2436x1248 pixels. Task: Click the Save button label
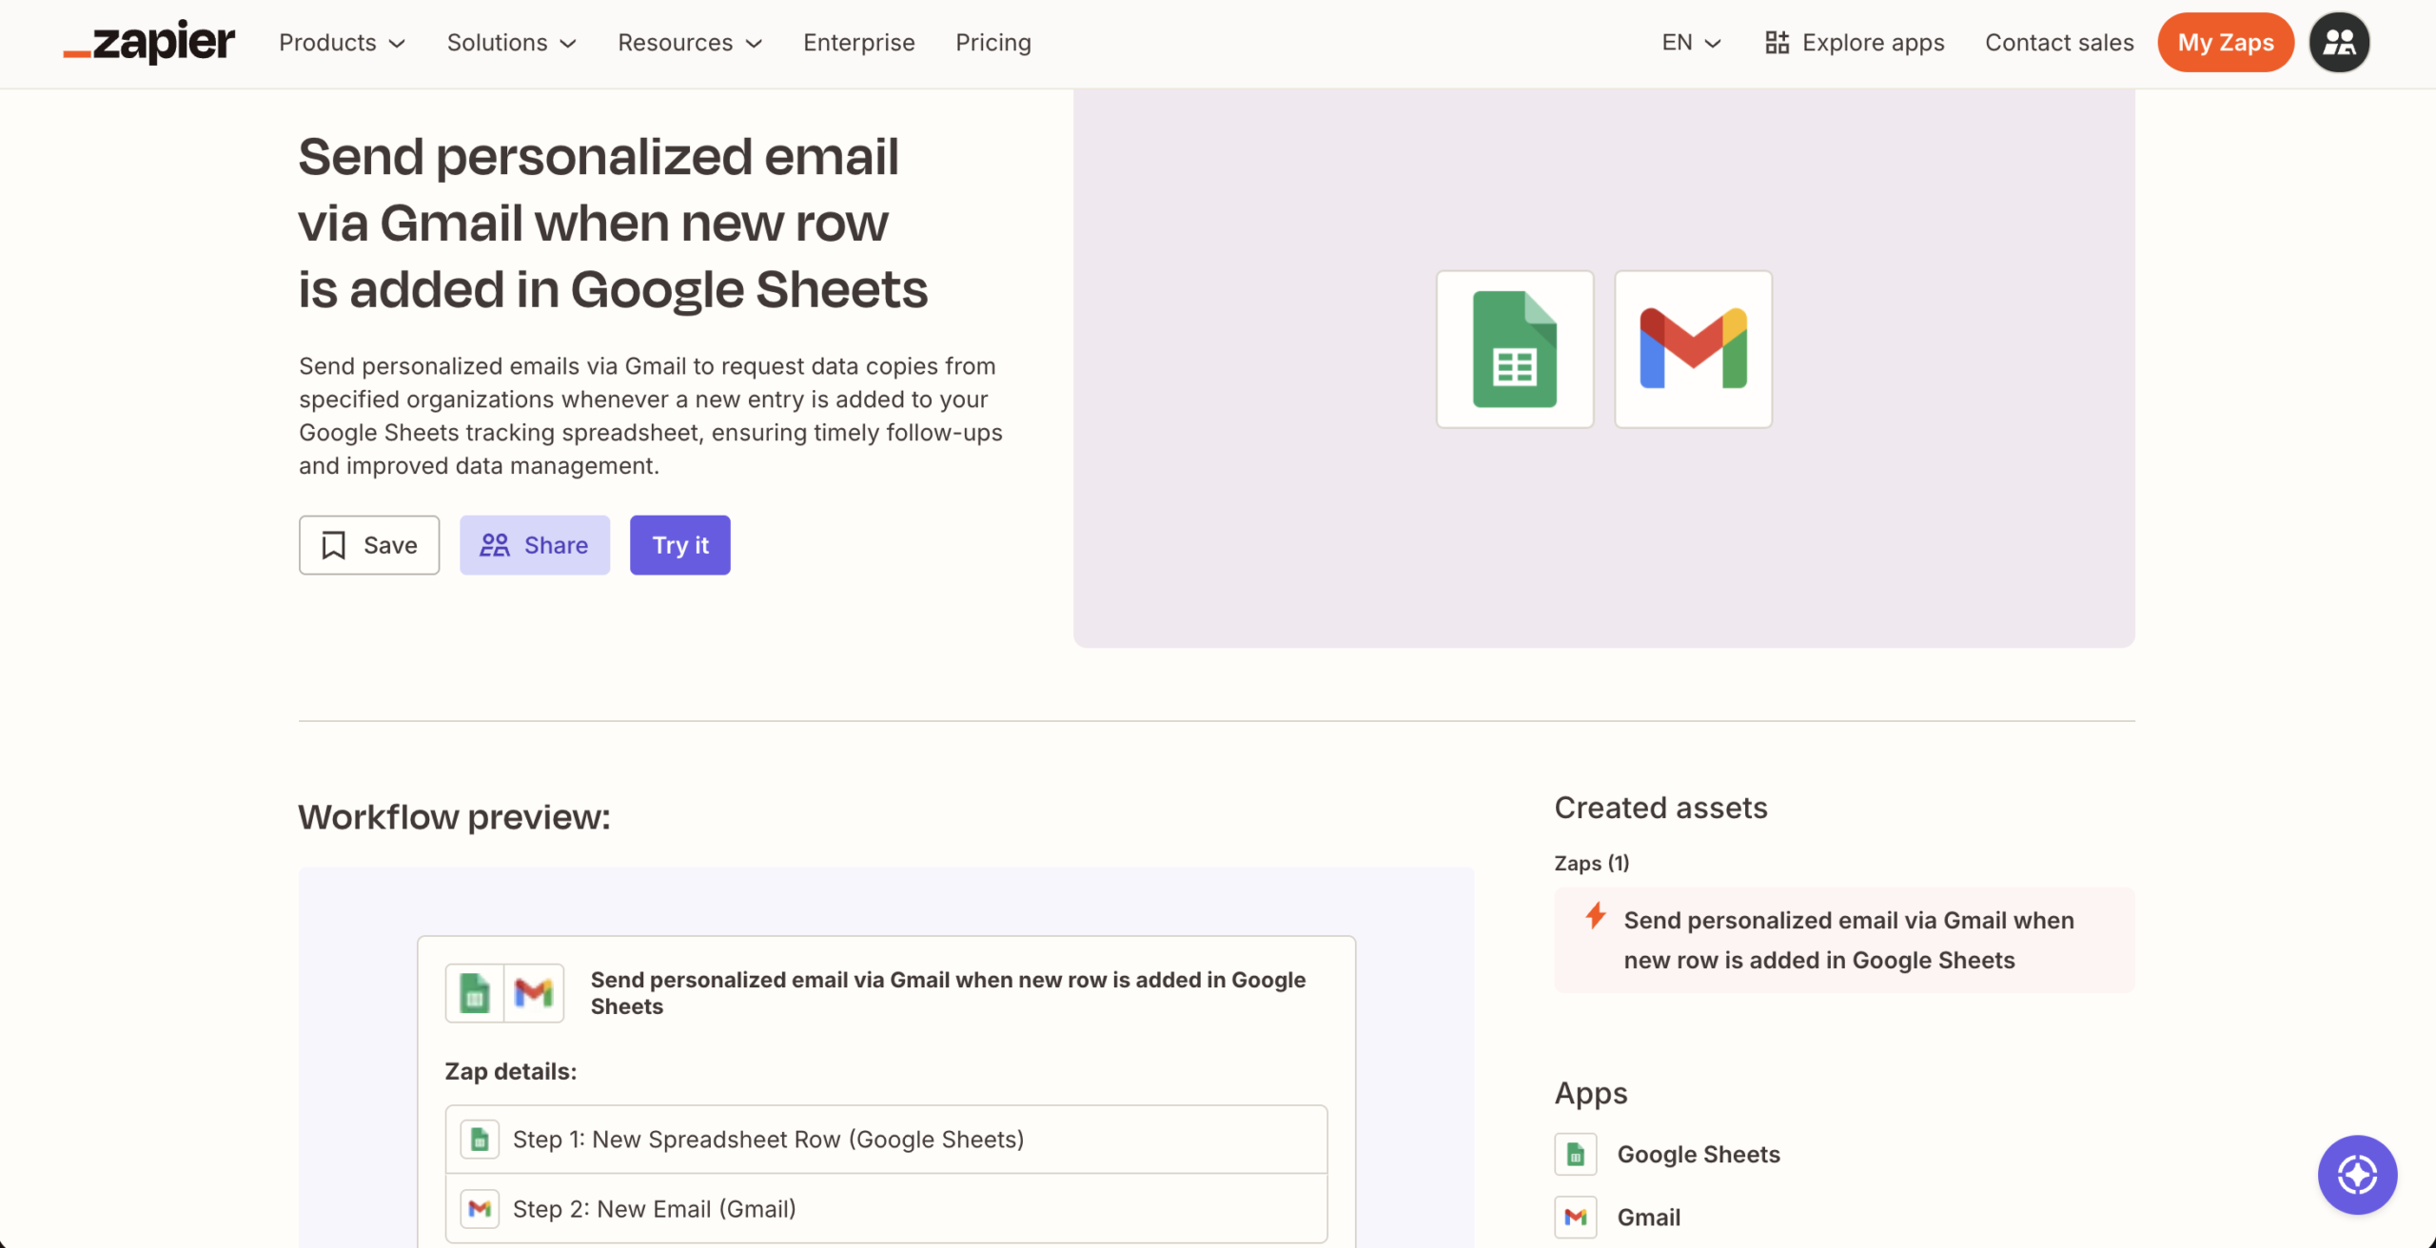pos(390,545)
